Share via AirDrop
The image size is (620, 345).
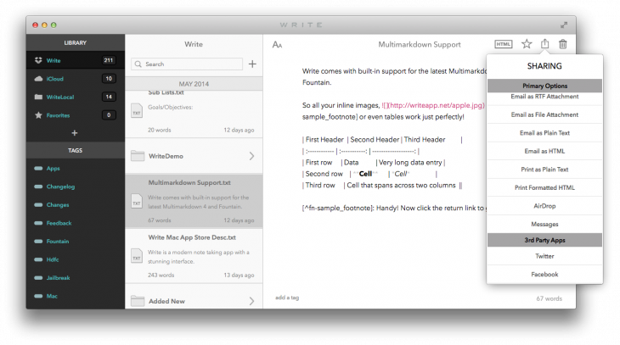(544, 206)
